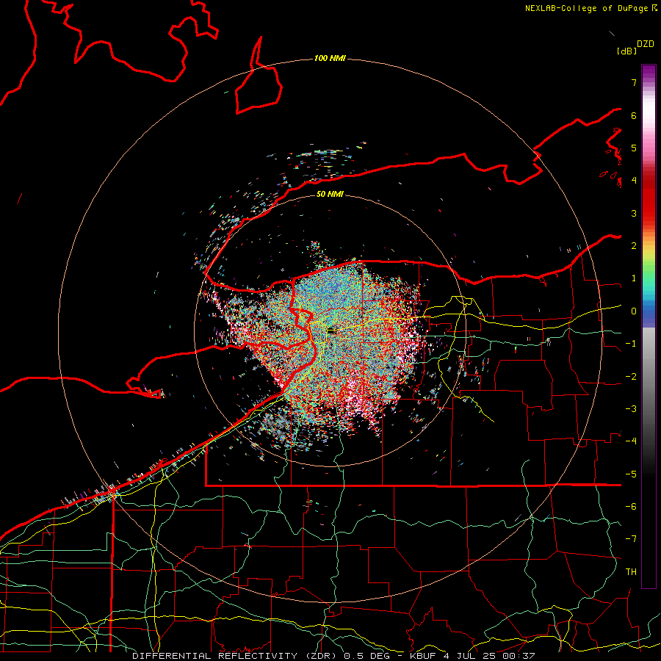Click the 4 value on the color scale

[x=634, y=181]
